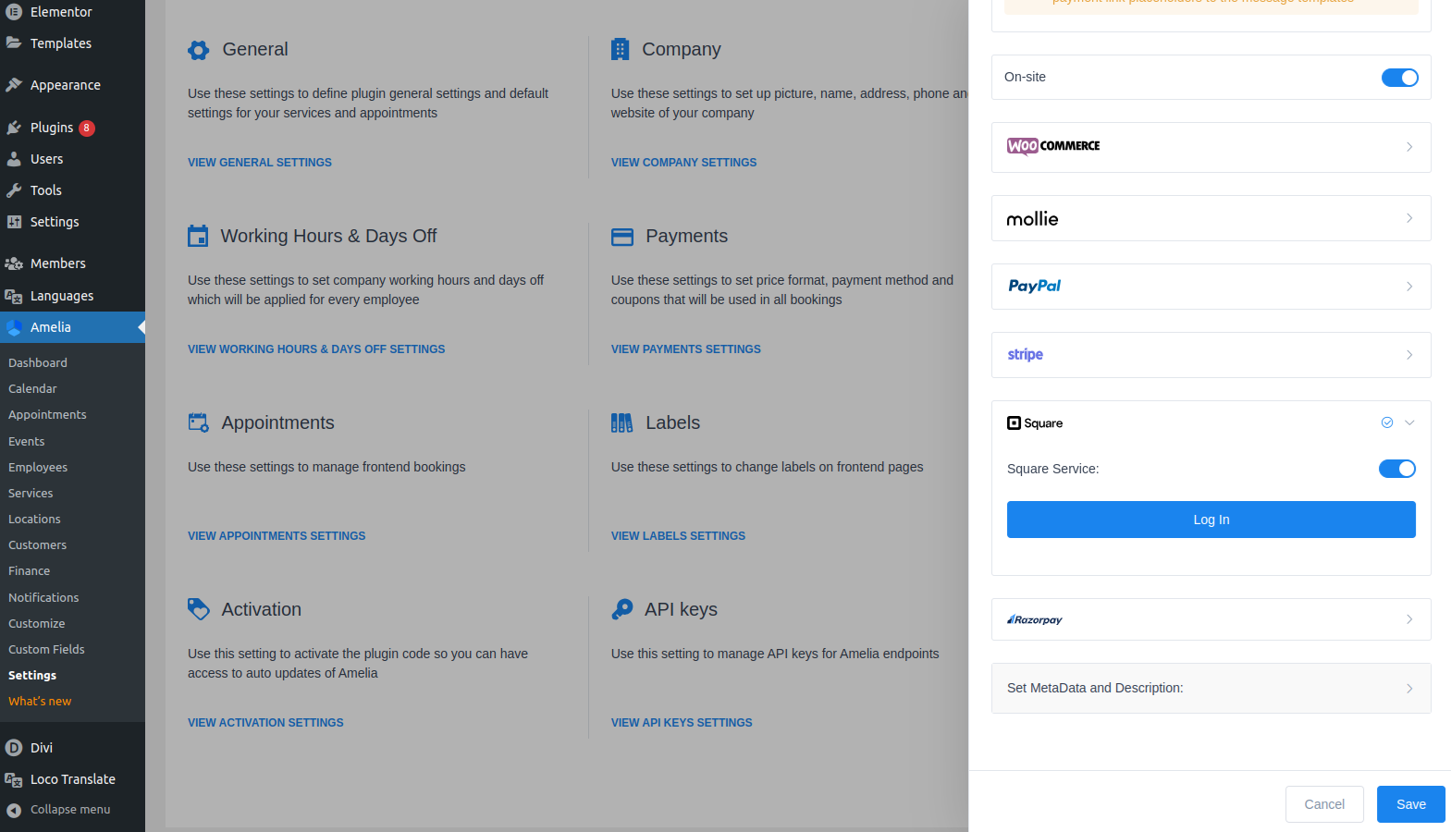Open View API Keys Settings link
Screen dimensions: 1451x832
point(682,723)
